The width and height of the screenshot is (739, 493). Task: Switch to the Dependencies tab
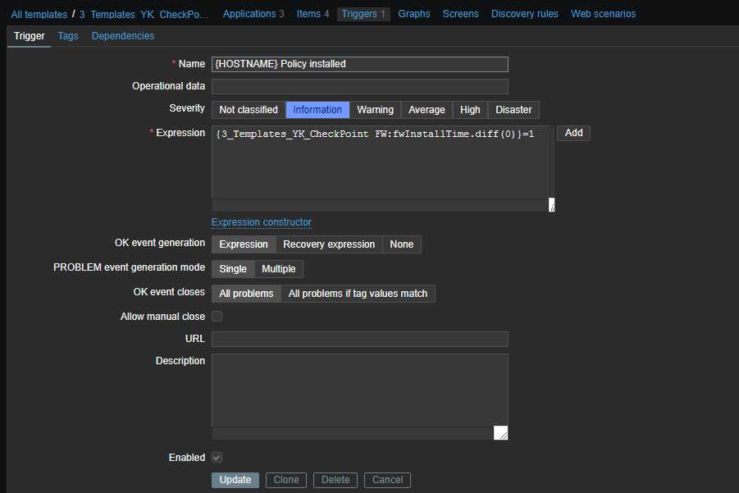click(x=123, y=36)
